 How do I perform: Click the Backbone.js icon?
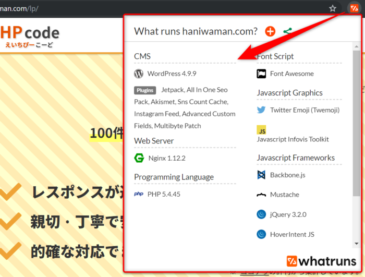point(261,175)
